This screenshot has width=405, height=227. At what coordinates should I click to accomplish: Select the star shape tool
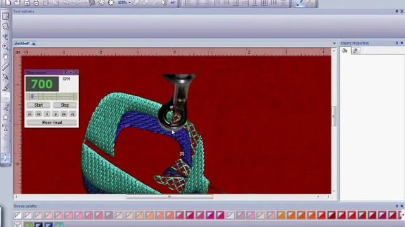click(6, 117)
